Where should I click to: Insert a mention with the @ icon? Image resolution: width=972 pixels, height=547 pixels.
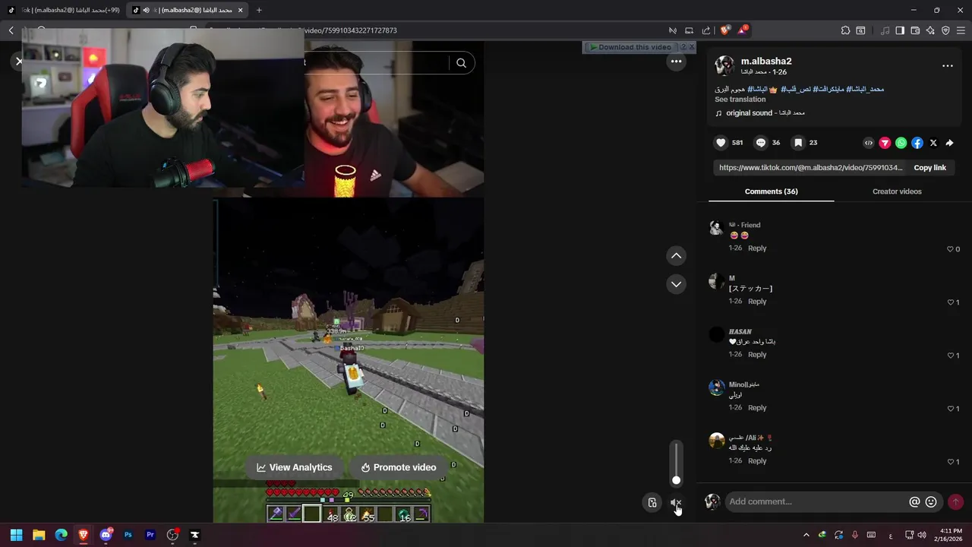coord(914,501)
